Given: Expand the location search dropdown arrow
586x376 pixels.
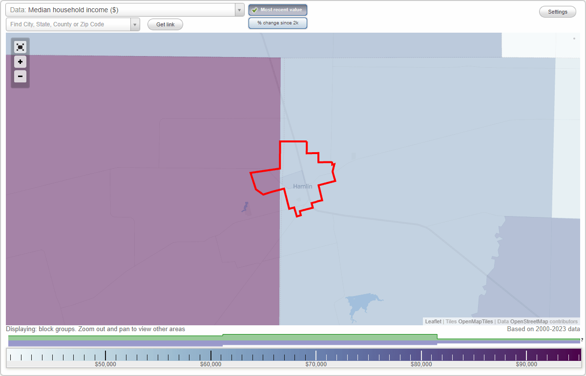Looking at the screenshot, I should click(x=135, y=24).
